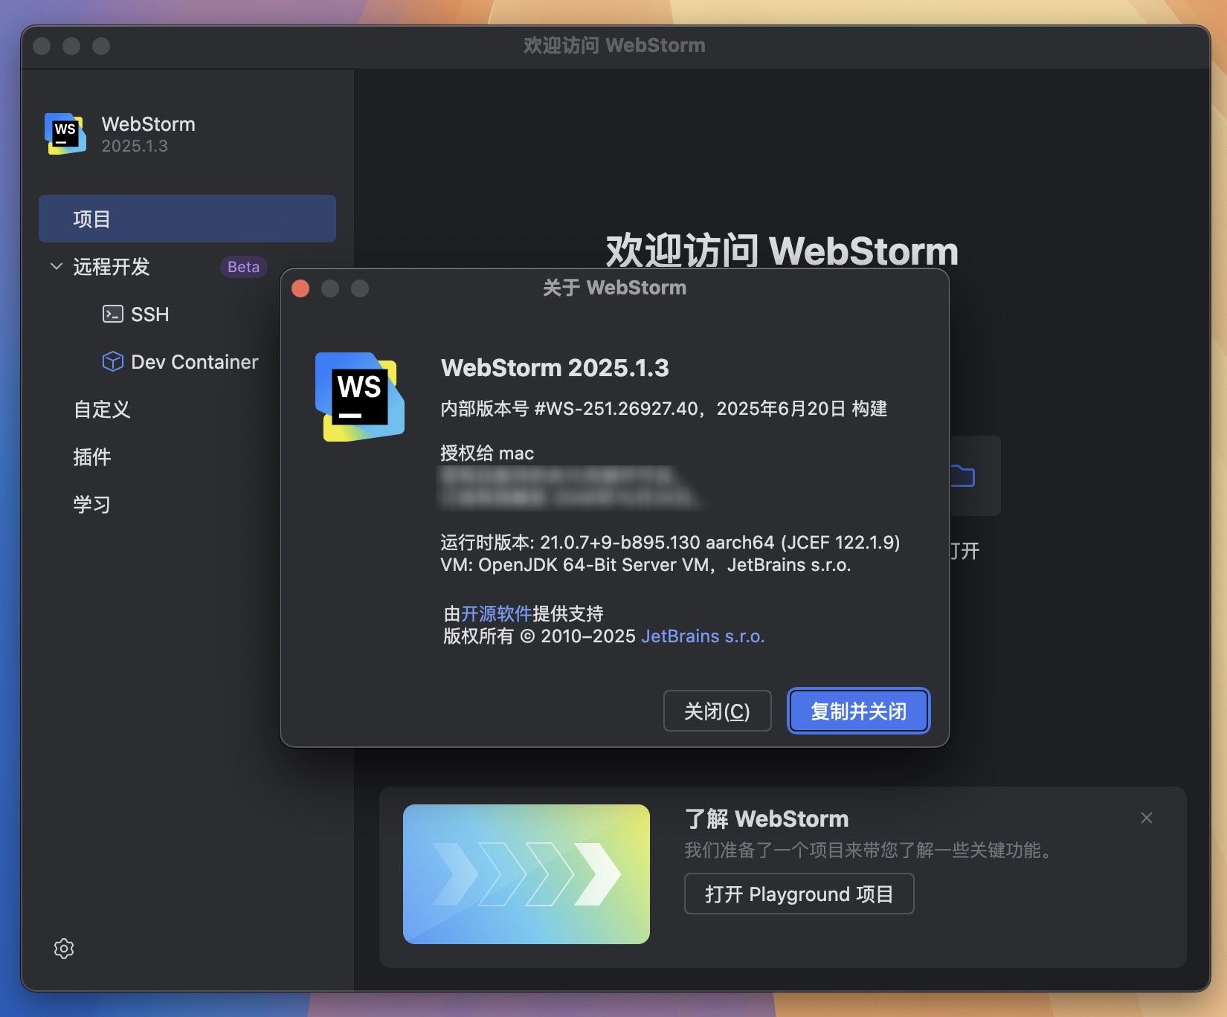1227x1017 pixels.
Task: Click the WebStorm WS logo icon
Action: coord(65,134)
